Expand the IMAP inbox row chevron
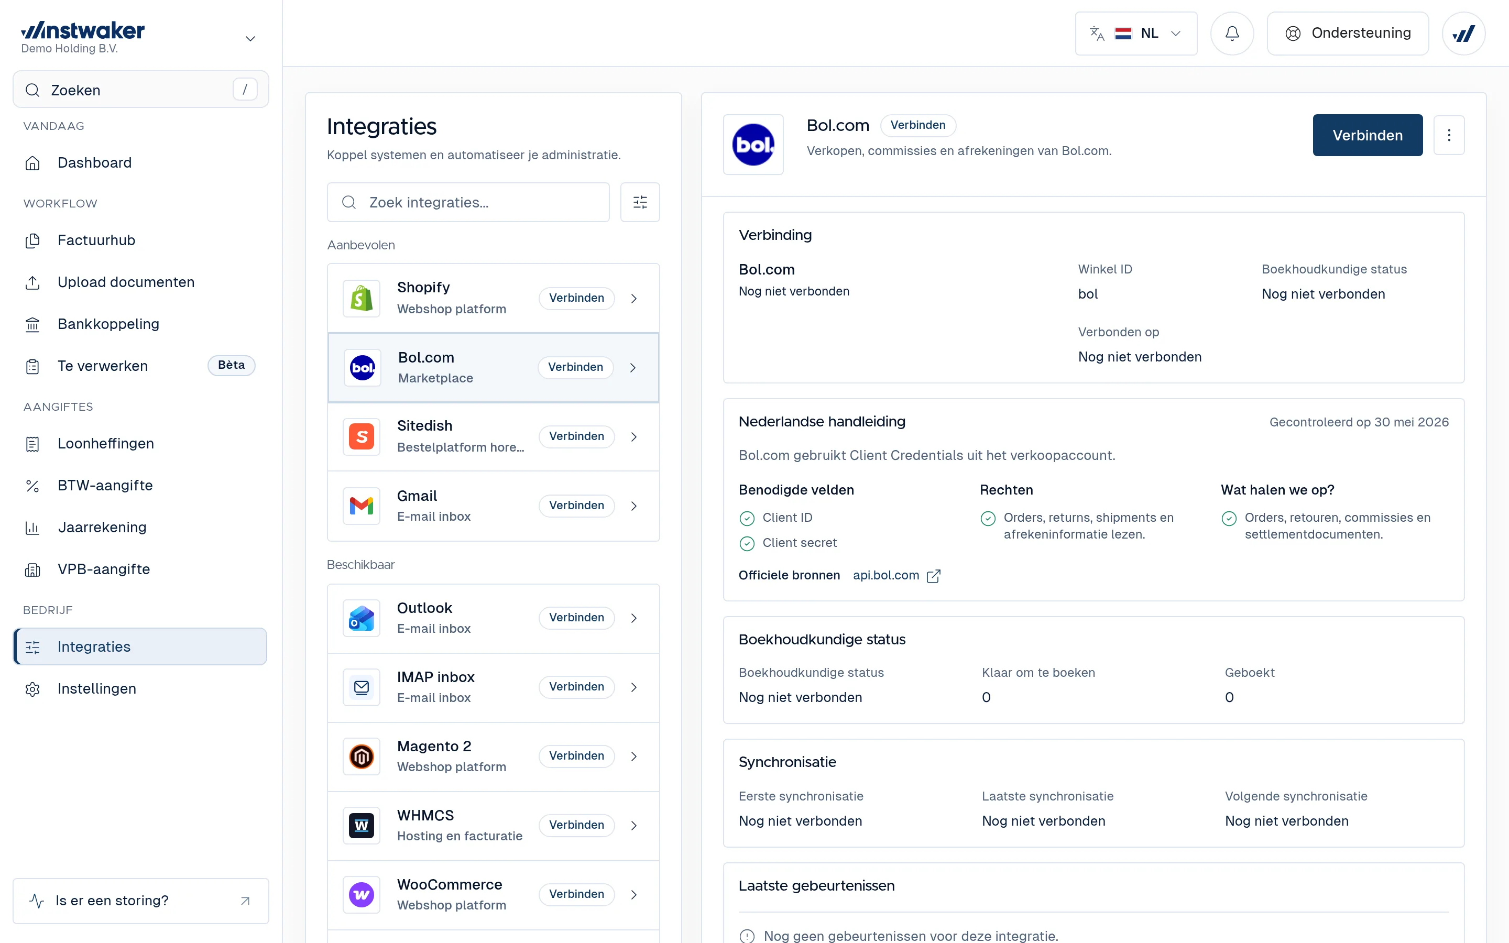1509x943 pixels. [633, 687]
